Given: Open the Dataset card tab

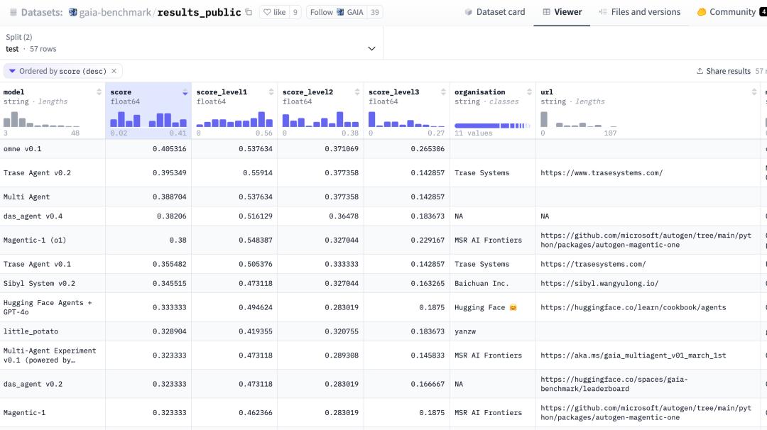Looking at the screenshot, I should [495, 12].
